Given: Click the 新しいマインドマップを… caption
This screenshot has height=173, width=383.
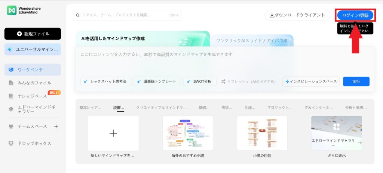Looking at the screenshot, I should tap(112, 156).
